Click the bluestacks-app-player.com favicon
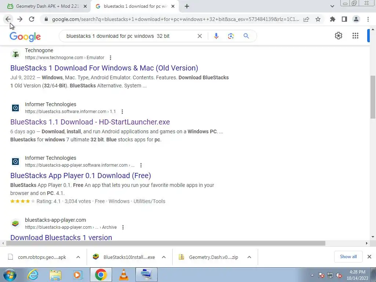 pos(15,224)
